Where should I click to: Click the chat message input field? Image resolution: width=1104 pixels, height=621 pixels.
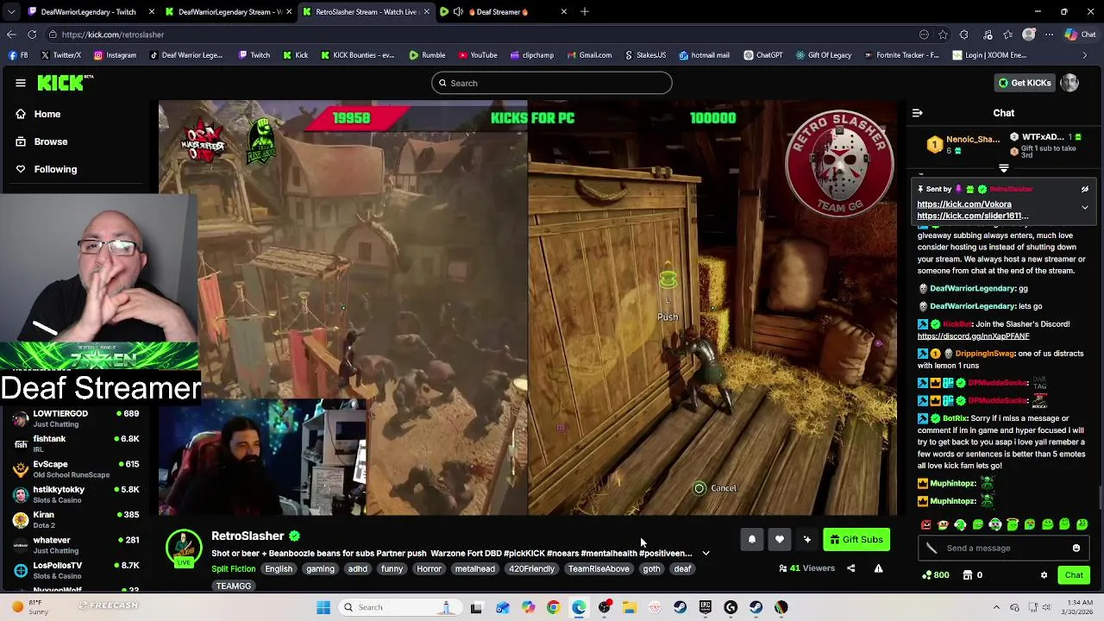(1005, 549)
